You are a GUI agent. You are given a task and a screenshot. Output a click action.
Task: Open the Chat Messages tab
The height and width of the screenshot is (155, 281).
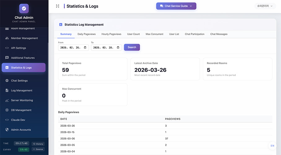219,34
